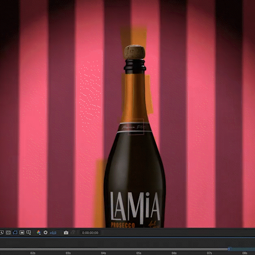Move playhead to the 06s ruler mark
The width and height of the screenshot is (255, 255).
(174, 252)
